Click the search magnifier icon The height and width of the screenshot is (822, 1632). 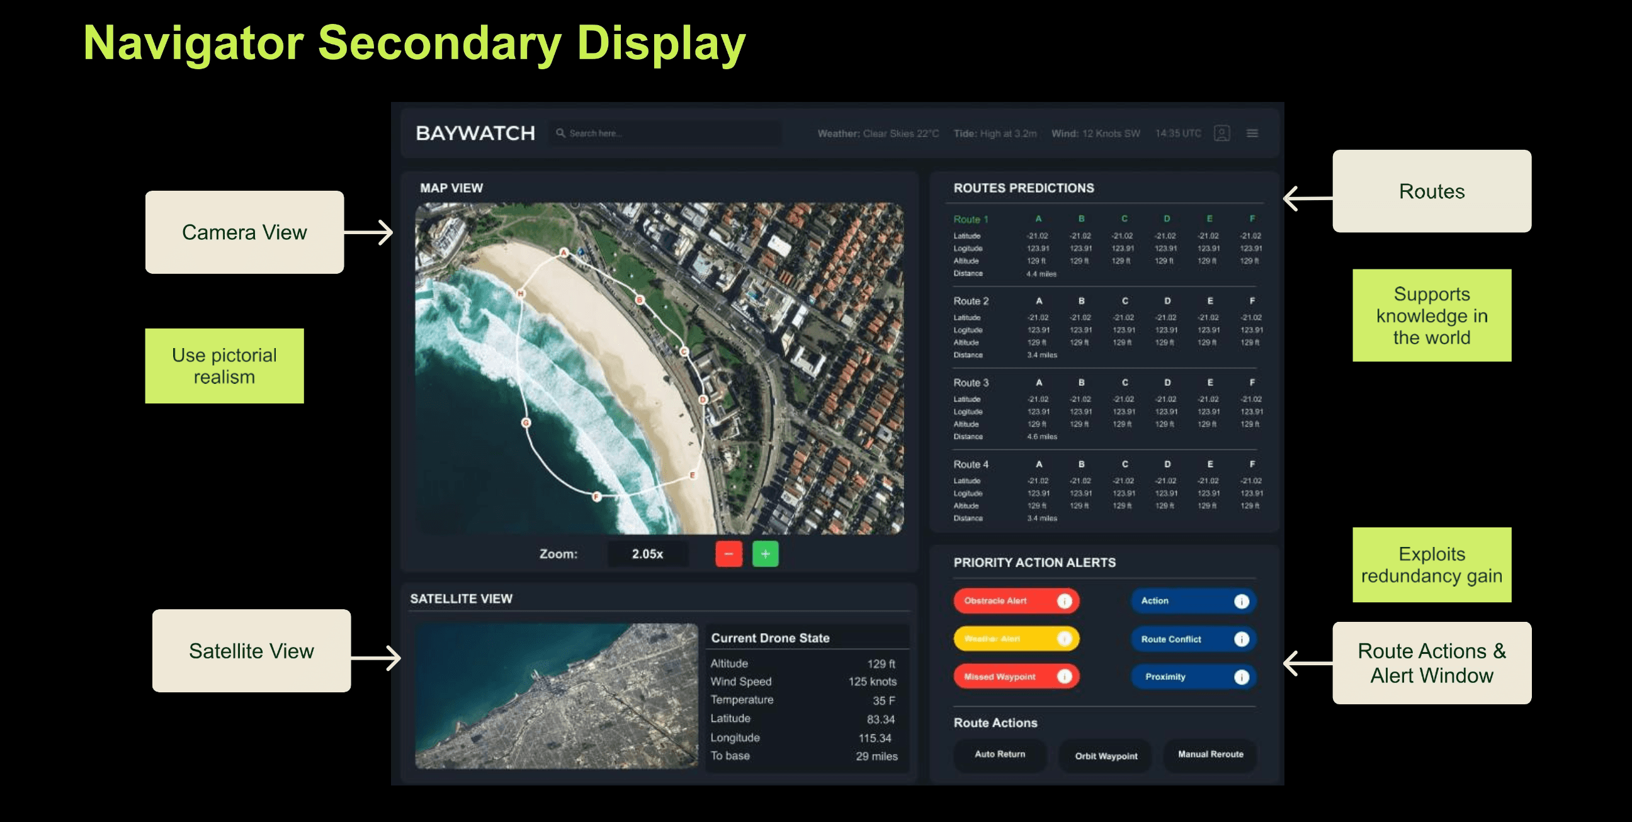click(560, 133)
